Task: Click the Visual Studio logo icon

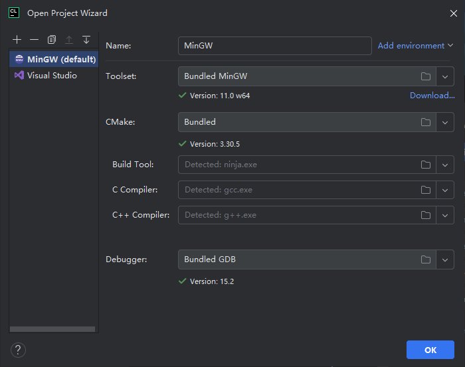Action: point(19,75)
